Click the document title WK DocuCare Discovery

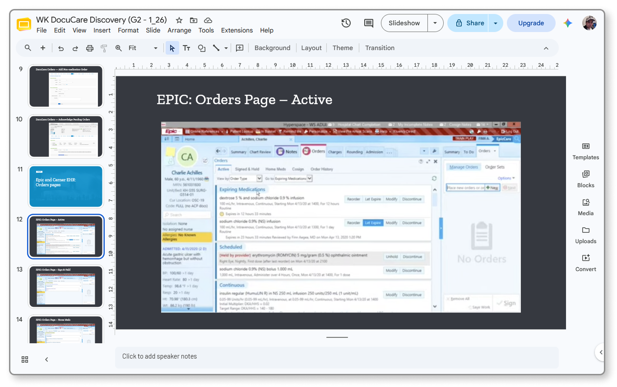pyautogui.click(x=102, y=20)
